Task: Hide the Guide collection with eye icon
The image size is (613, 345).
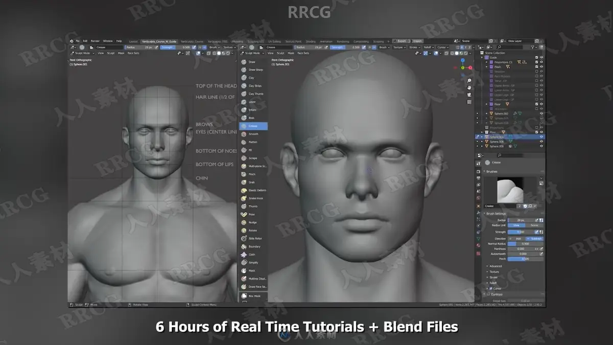Action: click(x=541, y=58)
